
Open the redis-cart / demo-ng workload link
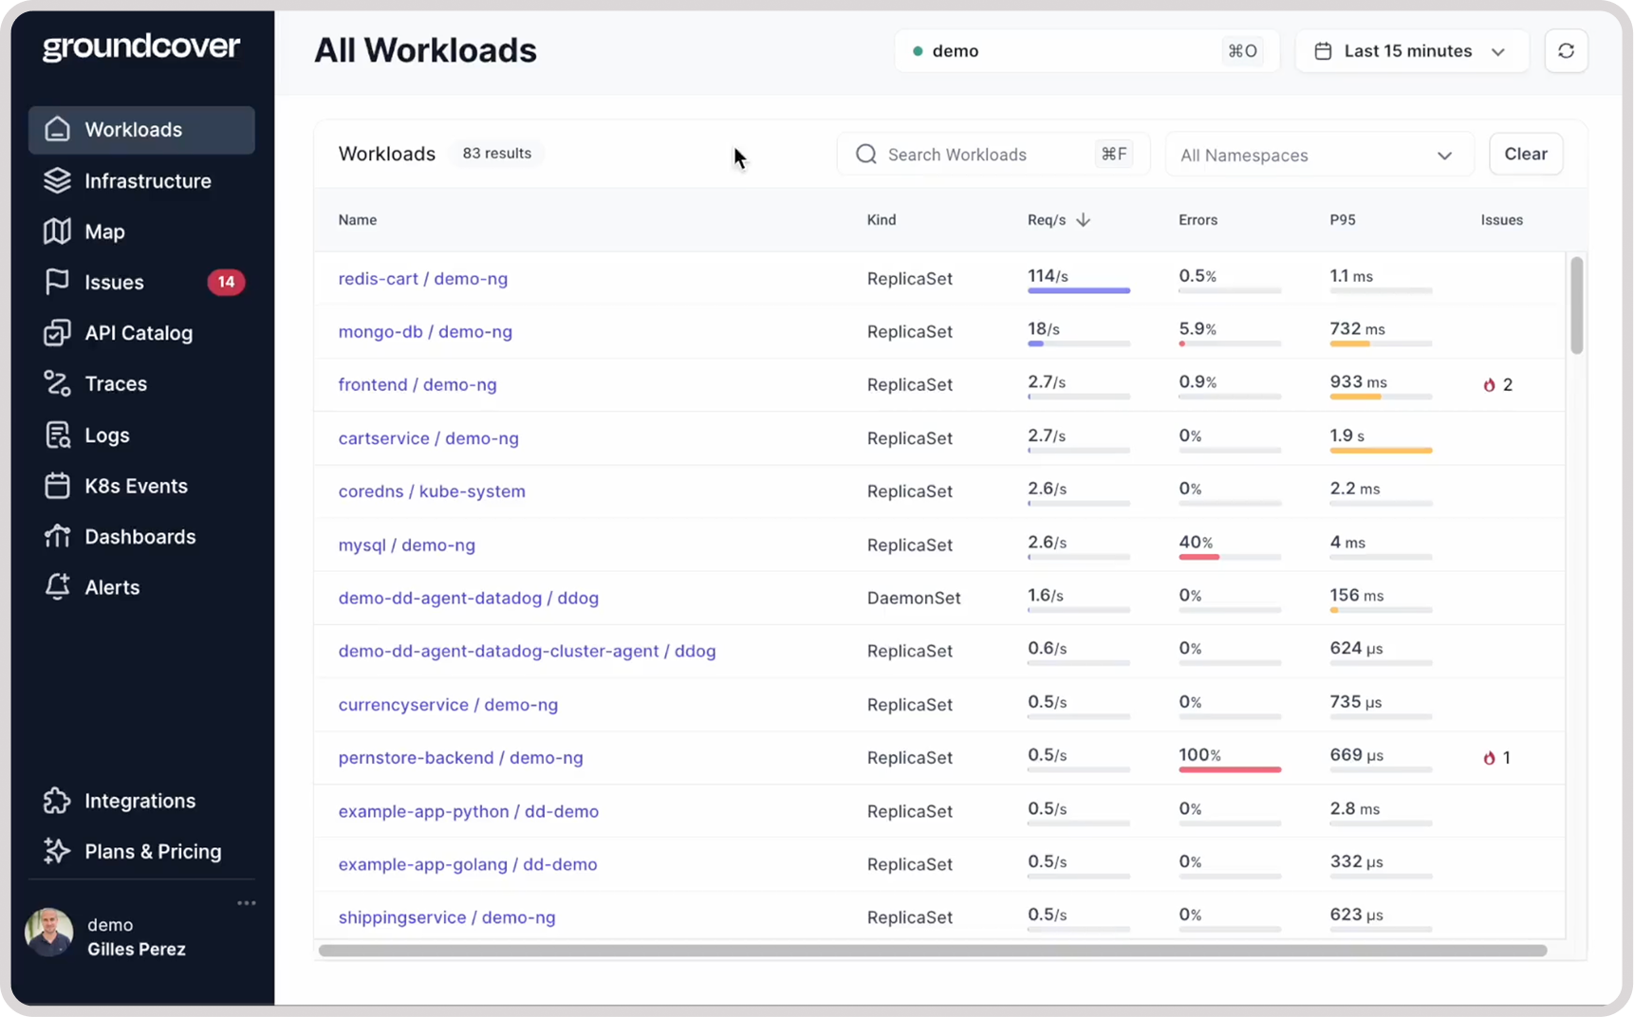click(422, 279)
